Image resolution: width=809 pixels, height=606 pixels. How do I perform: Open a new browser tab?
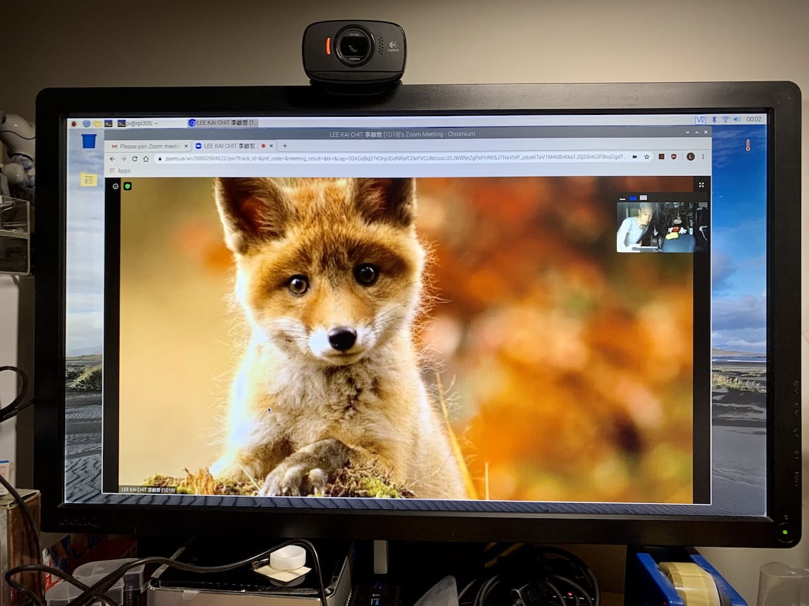click(284, 146)
